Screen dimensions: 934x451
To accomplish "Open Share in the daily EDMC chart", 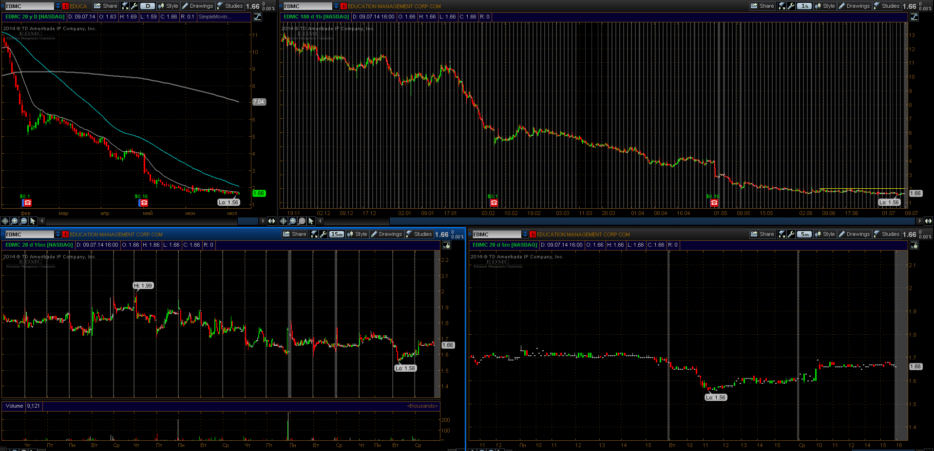I will [106, 6].
